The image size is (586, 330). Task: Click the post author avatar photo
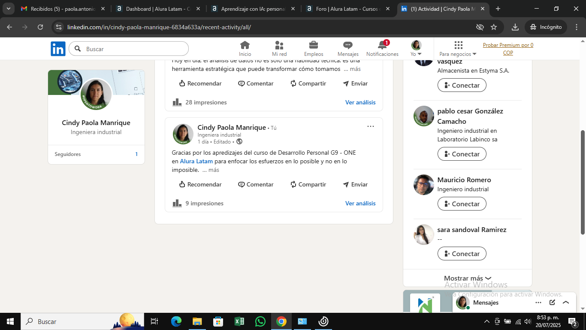(183, 134)
